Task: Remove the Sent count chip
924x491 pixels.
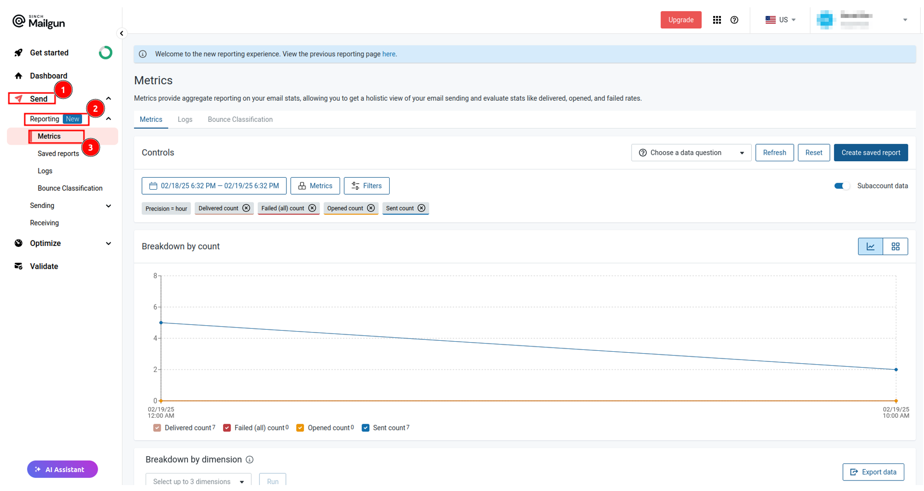Action: (x=421, y=208)
